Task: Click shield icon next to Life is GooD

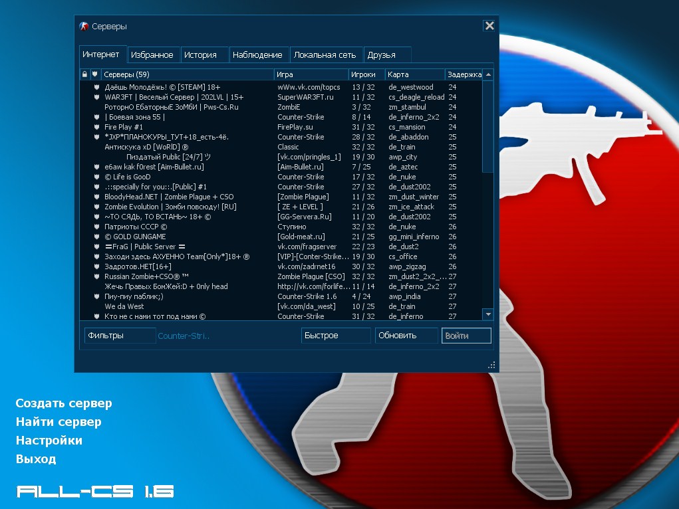Action: (97, 177)
